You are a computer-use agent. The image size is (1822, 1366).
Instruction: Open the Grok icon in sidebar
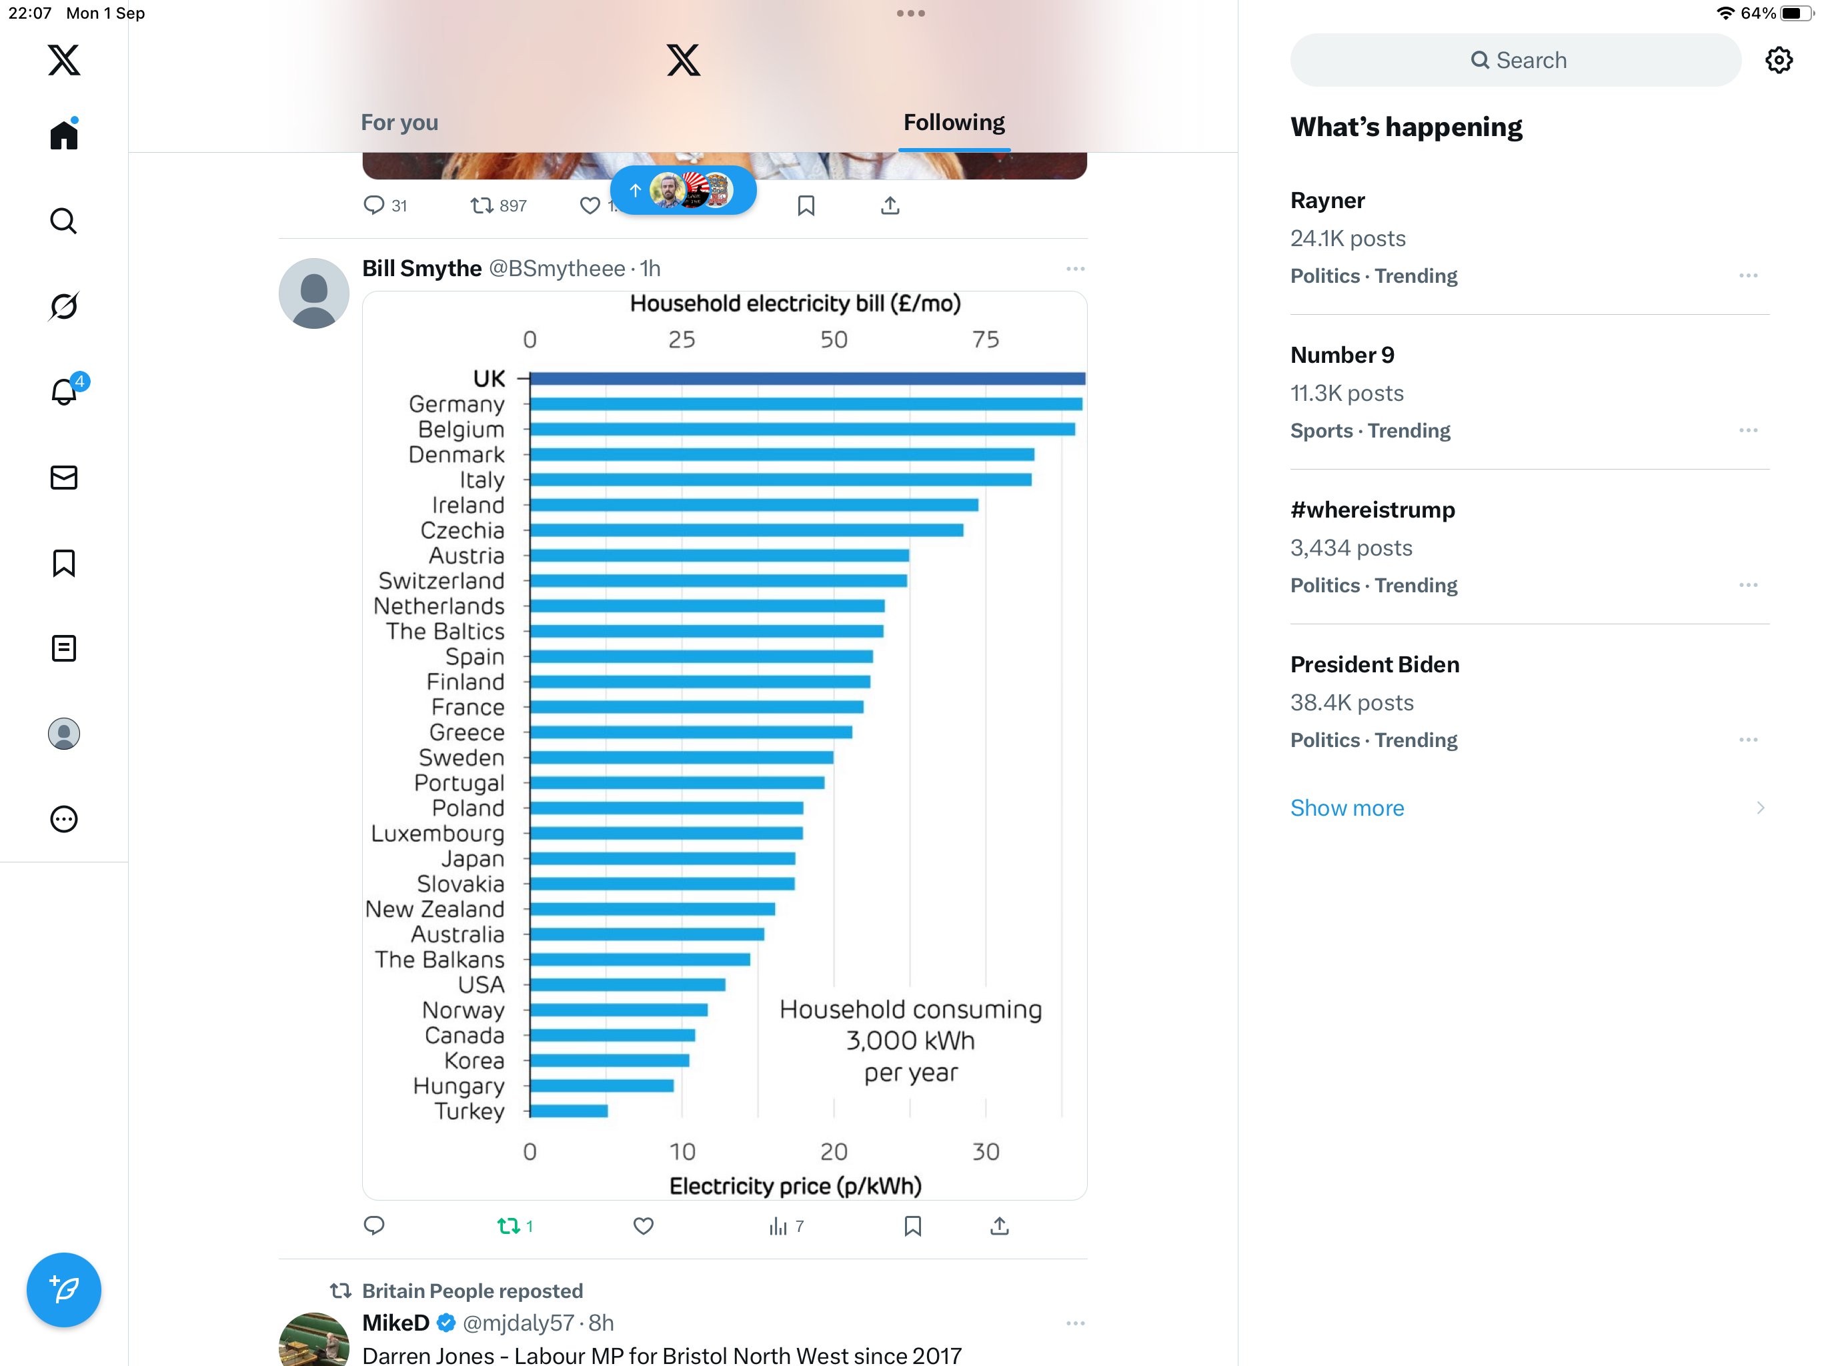[x=63, y=307]
